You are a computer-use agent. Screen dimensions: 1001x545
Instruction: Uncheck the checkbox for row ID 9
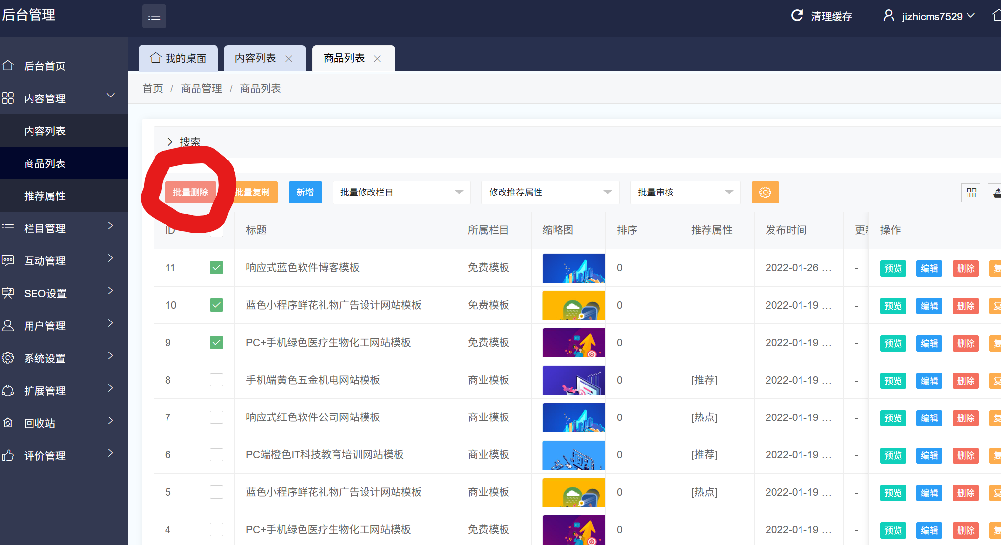point(216,343)
